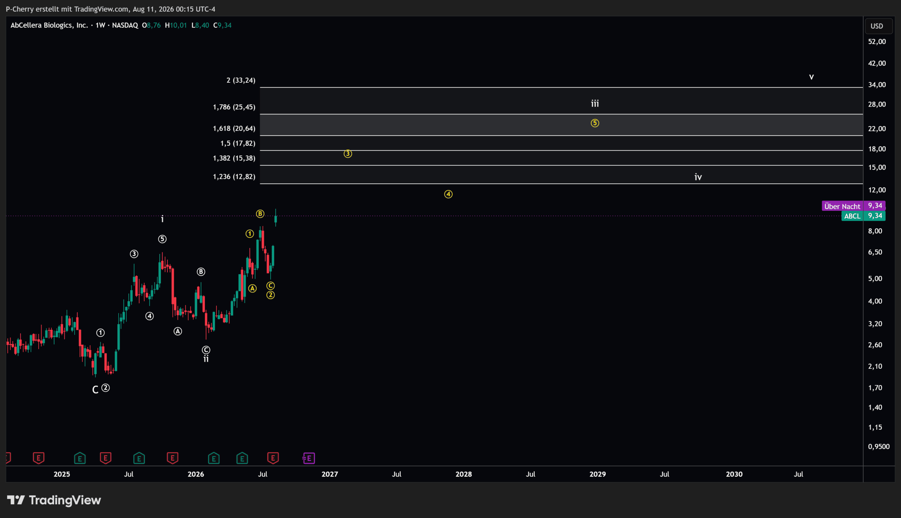This screenshot has height=518, width=901.
Task: Click the high value H10,01
Action: [176, 25]
